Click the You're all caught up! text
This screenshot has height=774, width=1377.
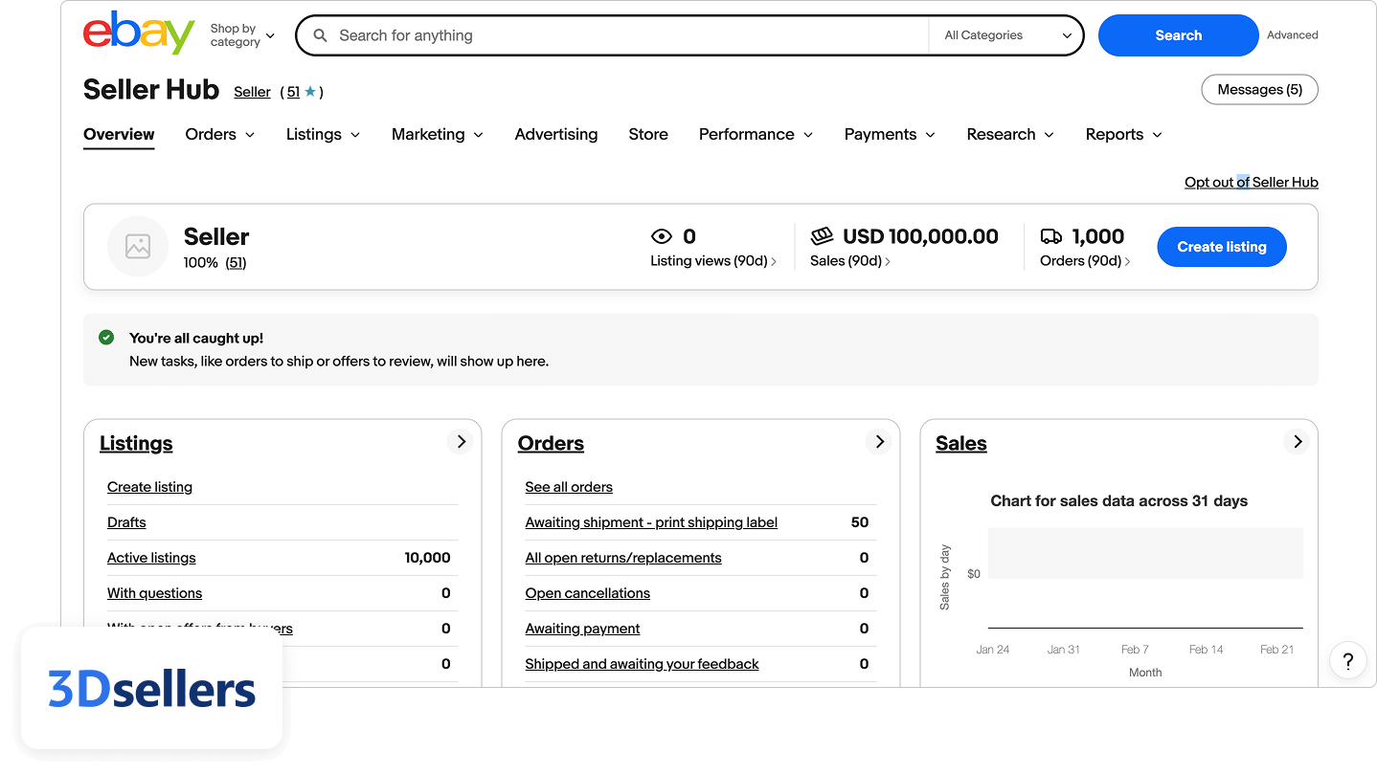pyautogui.click(x=196, y=338)
